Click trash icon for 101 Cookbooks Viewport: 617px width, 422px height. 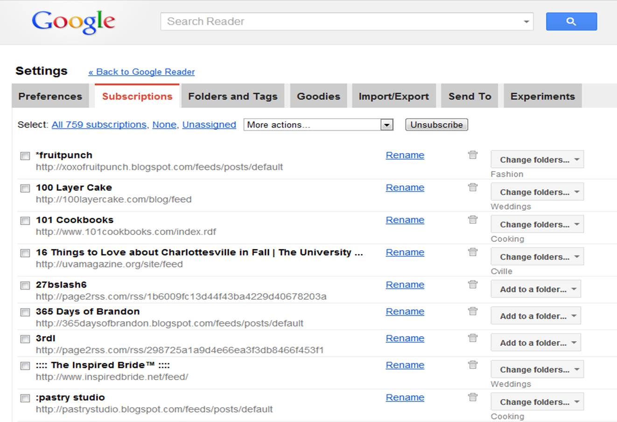[473, 219]
